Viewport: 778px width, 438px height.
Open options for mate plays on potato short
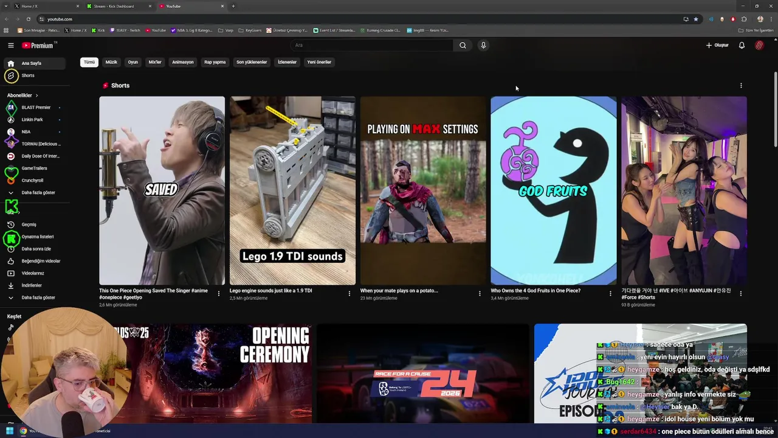click(480, 293)
